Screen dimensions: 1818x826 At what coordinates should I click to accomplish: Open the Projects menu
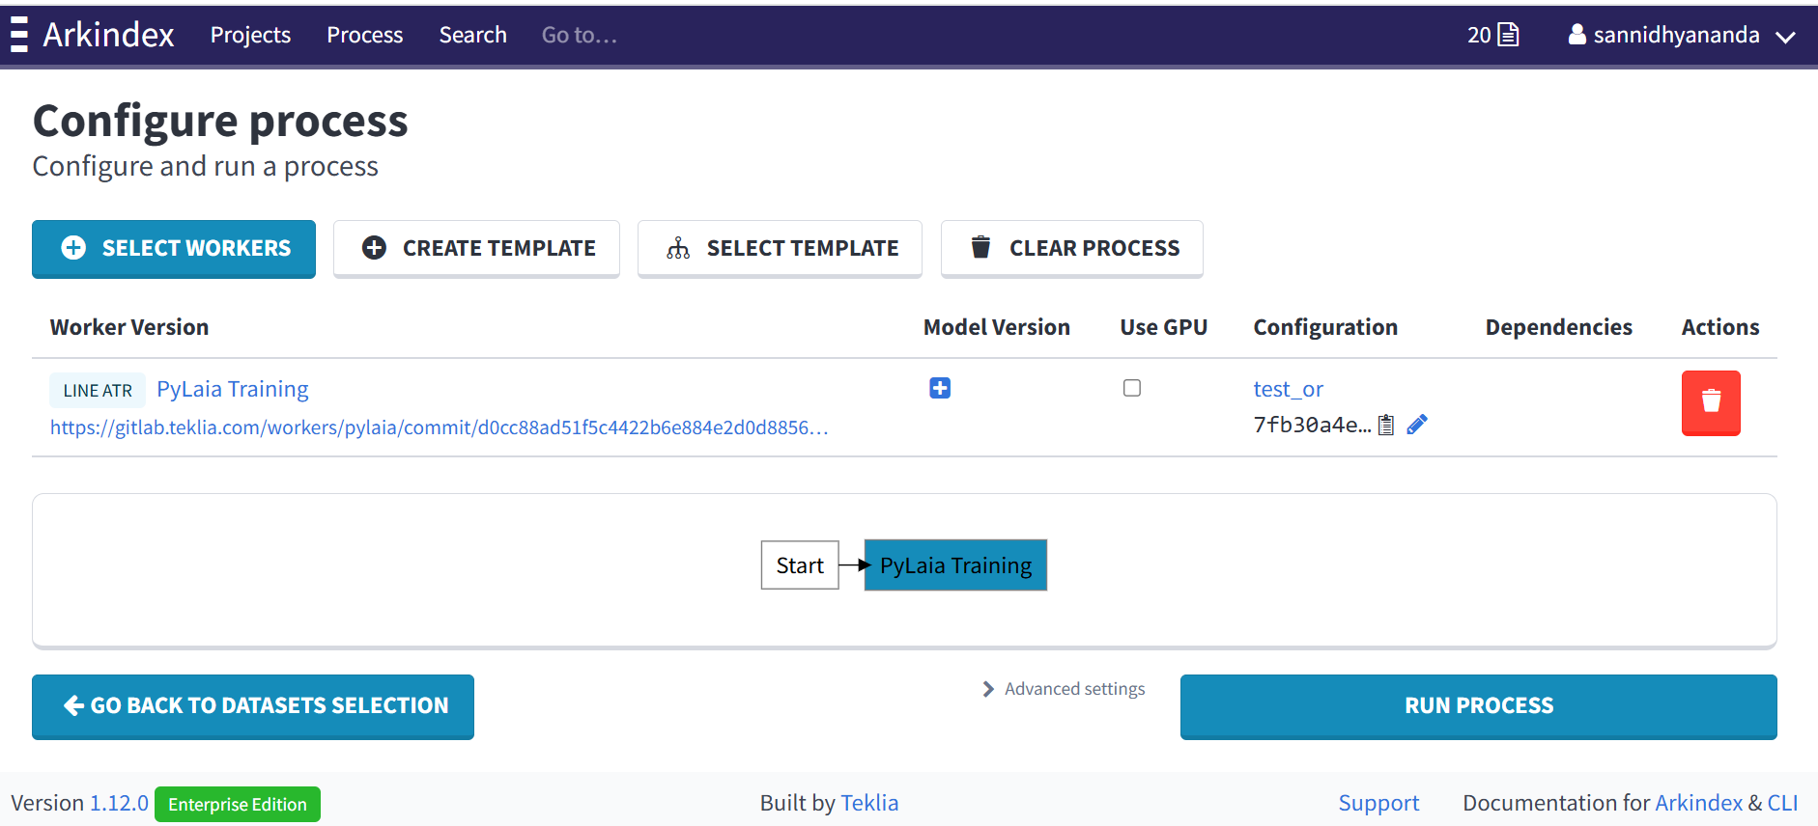click(x=250, y=35)
